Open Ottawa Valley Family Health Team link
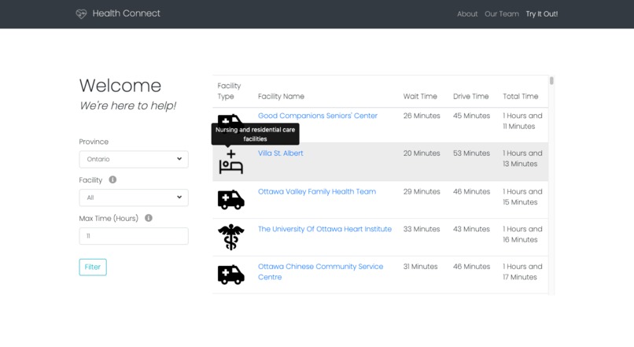This screenshot has width=634, height=347. tap(317, 192)
